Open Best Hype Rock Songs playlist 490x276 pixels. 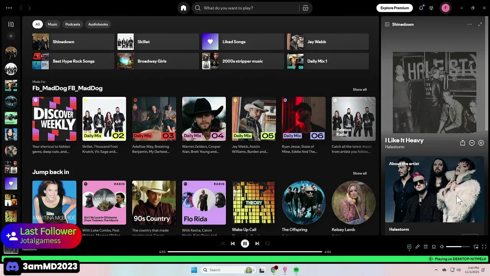coord(73,61)
